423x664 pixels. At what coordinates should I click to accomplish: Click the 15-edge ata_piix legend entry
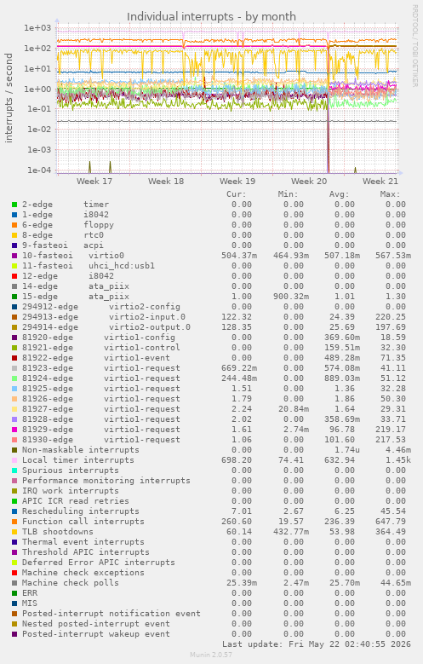(76, 297)
